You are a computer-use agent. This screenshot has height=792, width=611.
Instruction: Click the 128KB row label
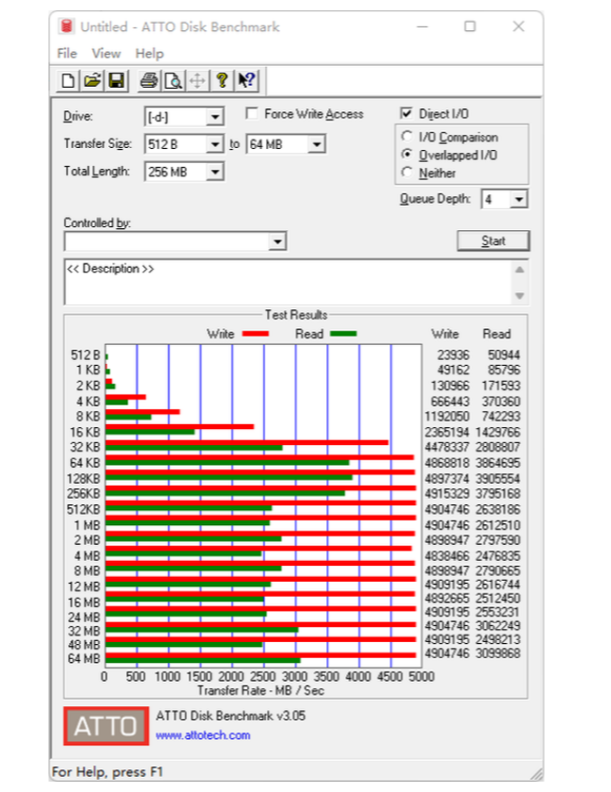(83, 479)
